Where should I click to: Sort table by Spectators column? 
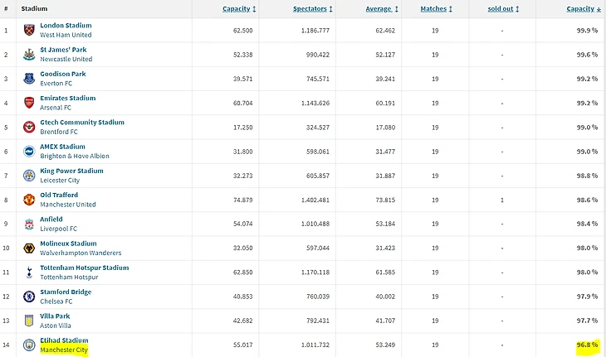(312, 8)
